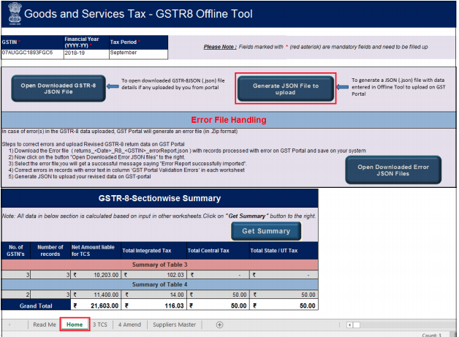Click the Government of India emblem logo

(15, 13)
